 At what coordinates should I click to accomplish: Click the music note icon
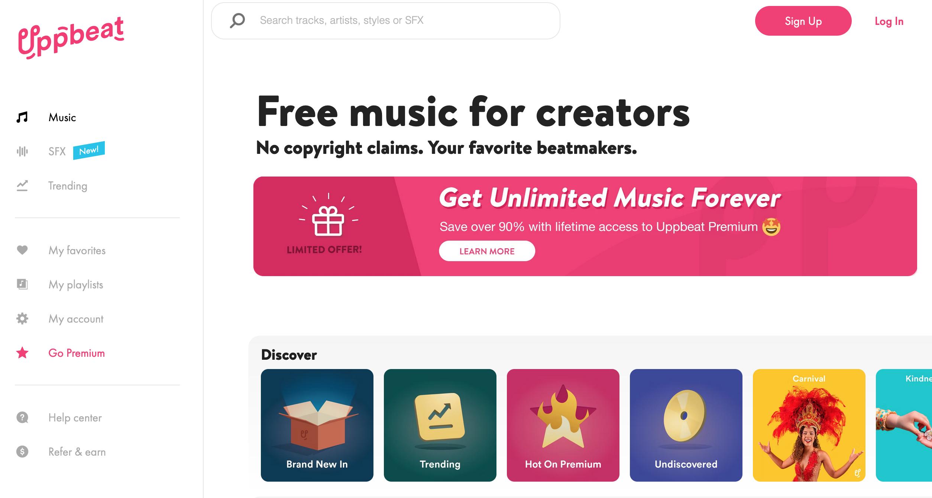pyautogui.click(x=22, y=117)
